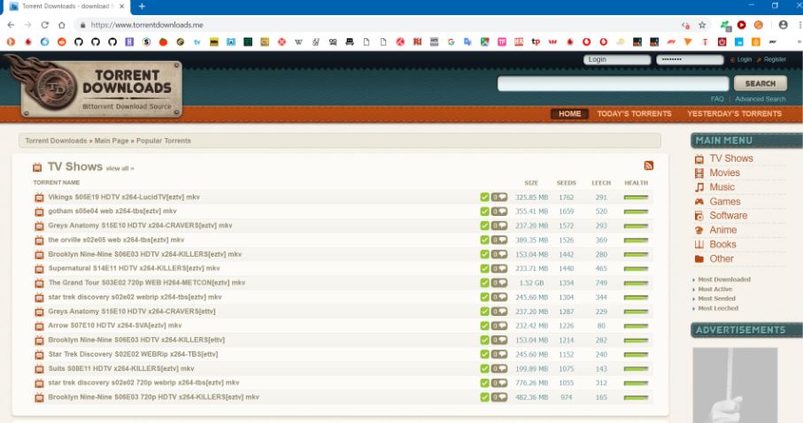Click the password input field
The image size is (803, 423).
[x=690, y=60]
